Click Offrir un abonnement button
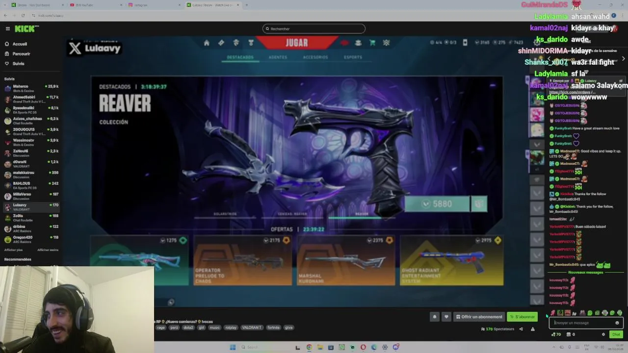Viewport: 628px width, 353px height. [x=479, y=317]
